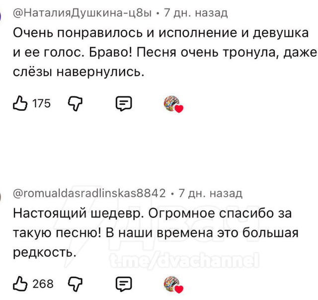Click creator heart on НаталияДушкина comment

click(172, 104)
